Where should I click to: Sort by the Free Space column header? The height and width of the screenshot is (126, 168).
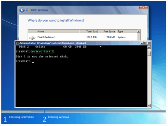[x=107, y=32]
